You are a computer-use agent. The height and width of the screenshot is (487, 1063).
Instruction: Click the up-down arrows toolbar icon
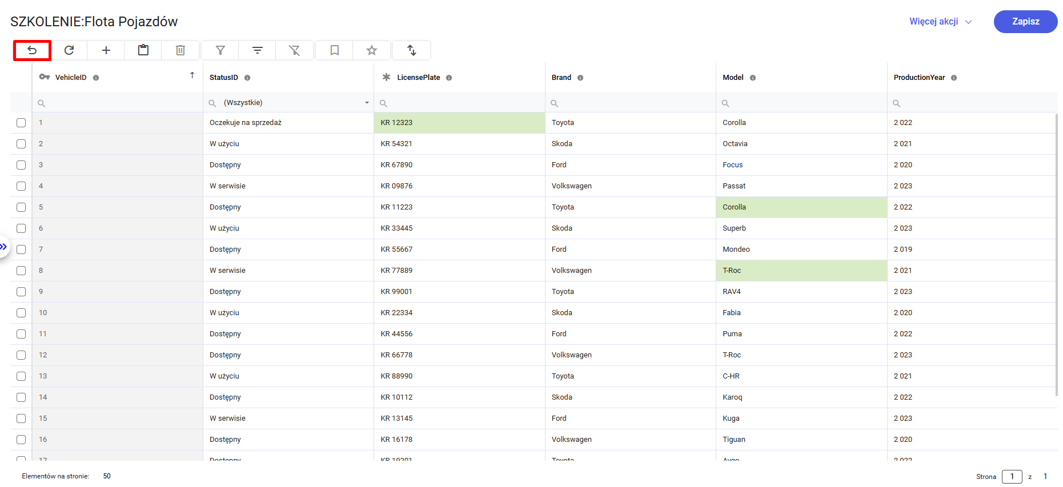click(412, 50)
